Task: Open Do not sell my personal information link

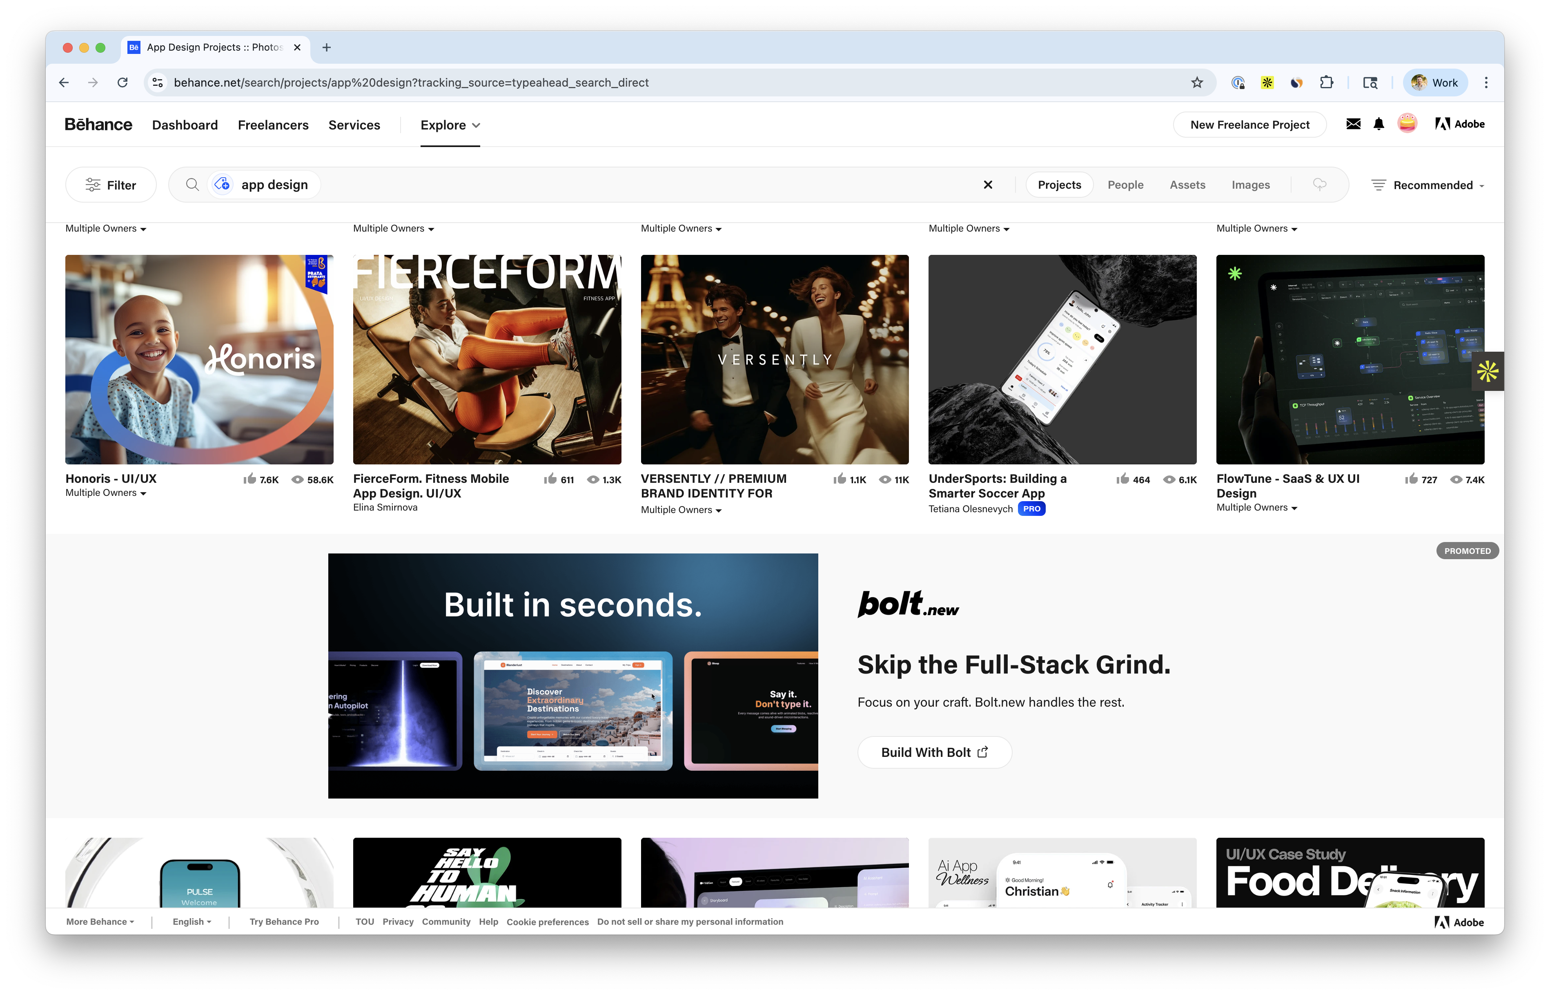Action: click(690, 922)
